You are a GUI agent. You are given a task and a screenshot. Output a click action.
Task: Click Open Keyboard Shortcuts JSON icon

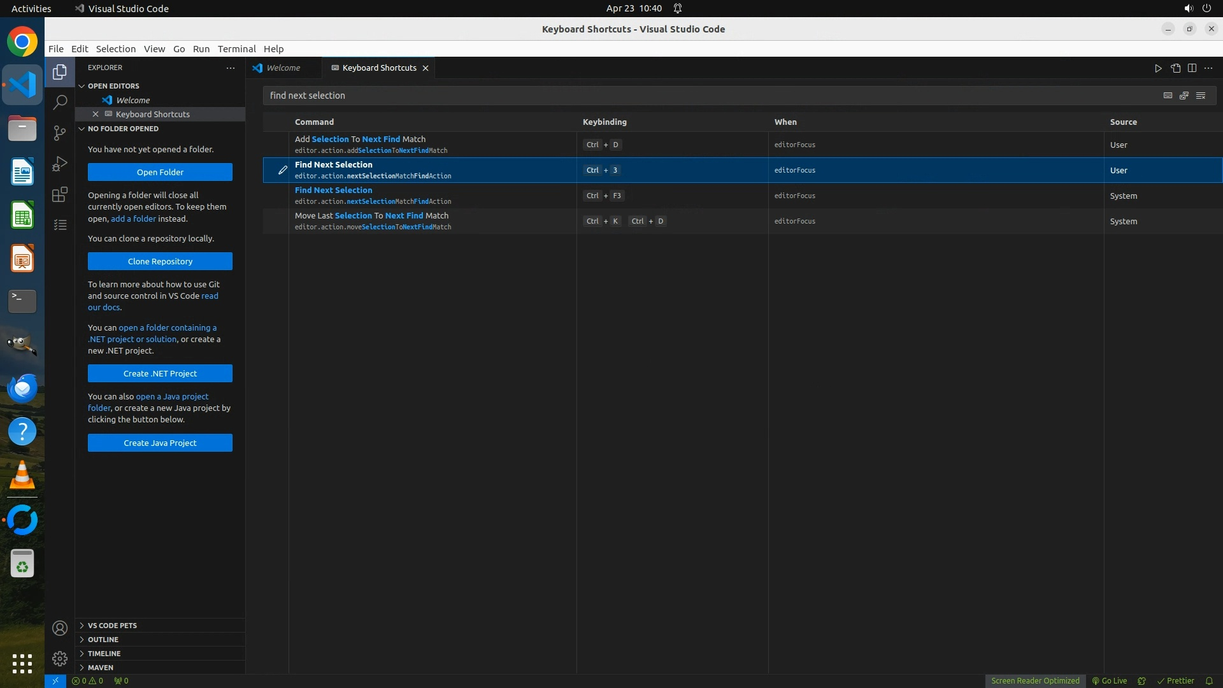[x=1175, y=68]
